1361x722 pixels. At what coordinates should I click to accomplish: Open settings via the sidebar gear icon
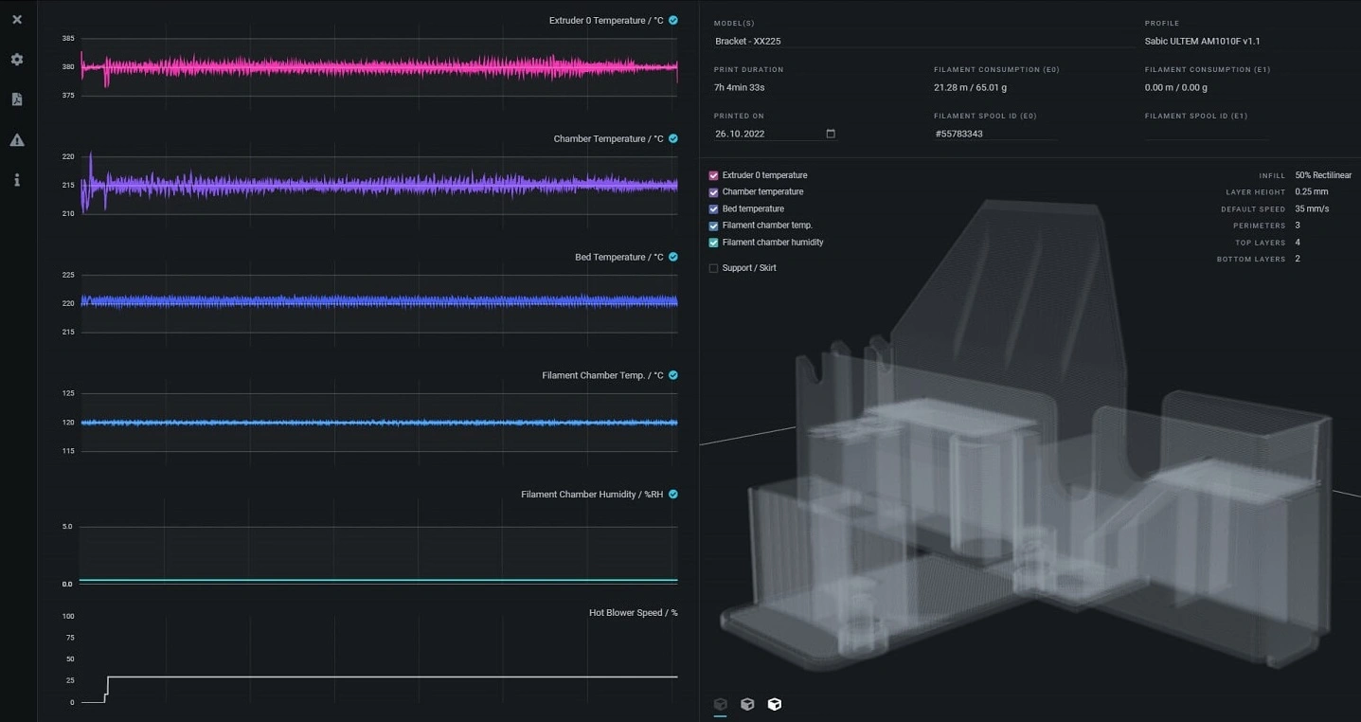click(x=17, y=60)
